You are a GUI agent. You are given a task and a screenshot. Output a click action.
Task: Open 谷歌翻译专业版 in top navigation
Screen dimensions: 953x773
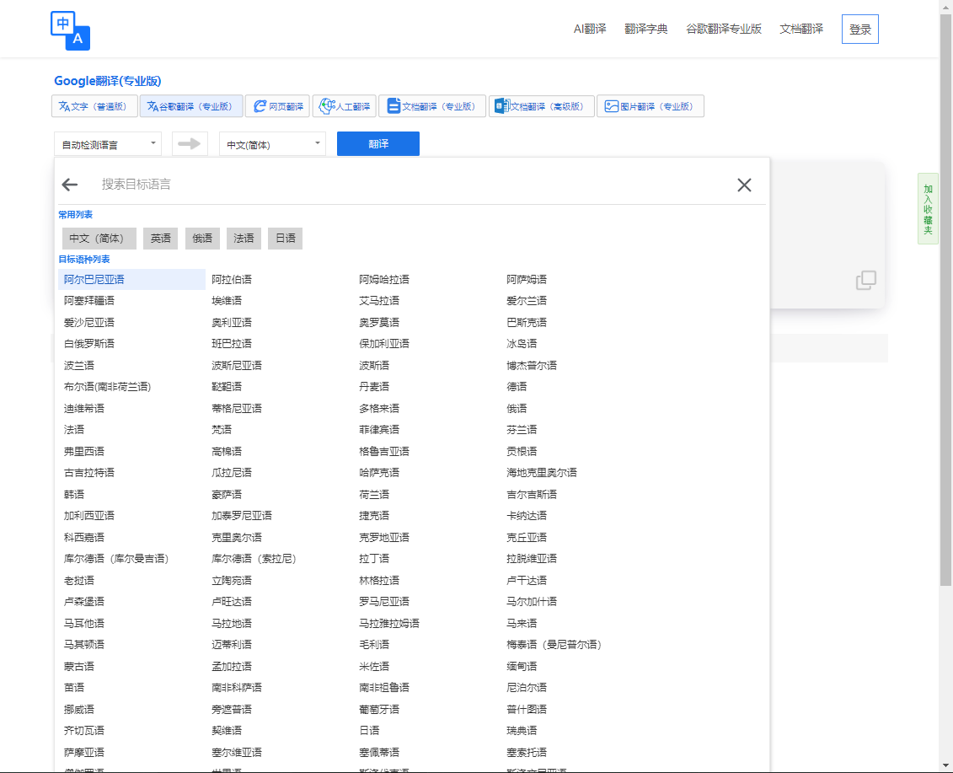(723, 30)
